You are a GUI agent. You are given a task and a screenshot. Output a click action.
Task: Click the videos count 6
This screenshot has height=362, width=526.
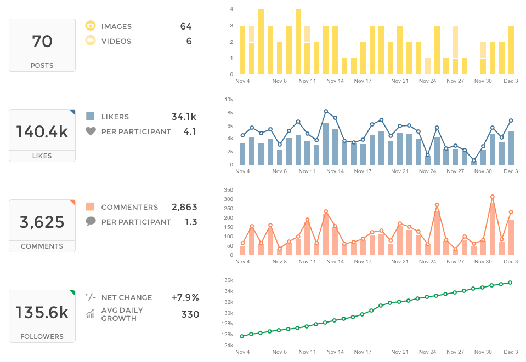(x=189, y=41)
